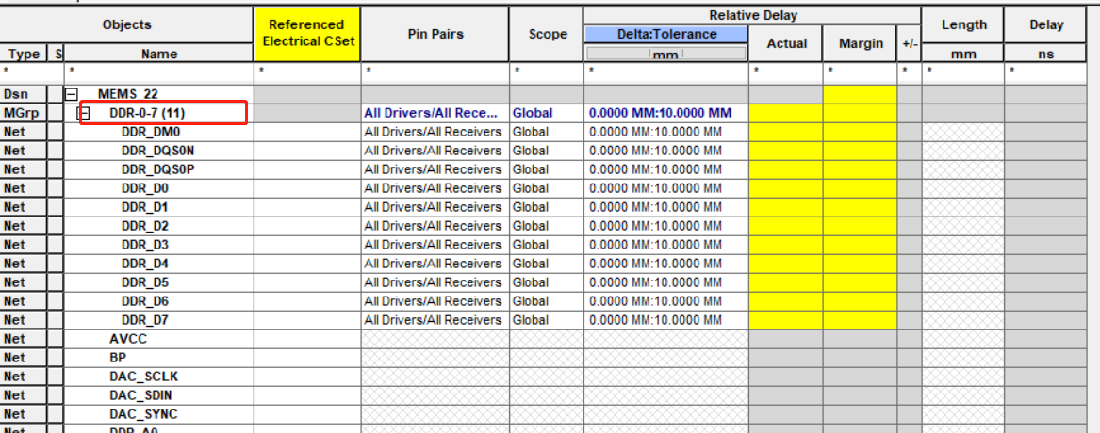1100x433 pixels.
Task: Select the DAC_SYNC net
Action: [x=143, y=414]
